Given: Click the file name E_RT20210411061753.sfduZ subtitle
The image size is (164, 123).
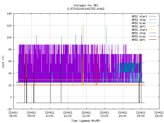Looking at the screenshot, I should pyautogui.click(x=86, y=9).
